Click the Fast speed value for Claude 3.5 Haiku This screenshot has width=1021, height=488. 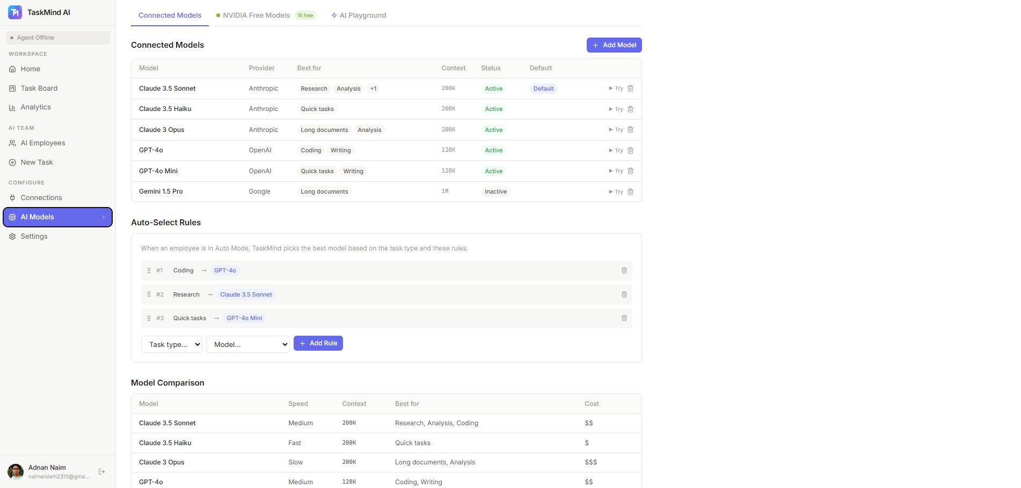point(295,443)
